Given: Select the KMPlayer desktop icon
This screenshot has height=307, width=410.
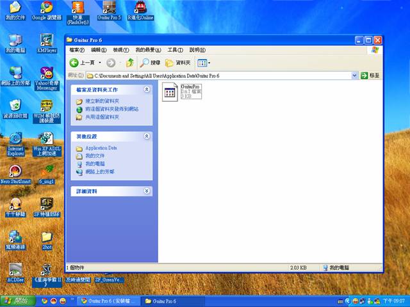Looking at the screenshot, I should coord(47,43).
